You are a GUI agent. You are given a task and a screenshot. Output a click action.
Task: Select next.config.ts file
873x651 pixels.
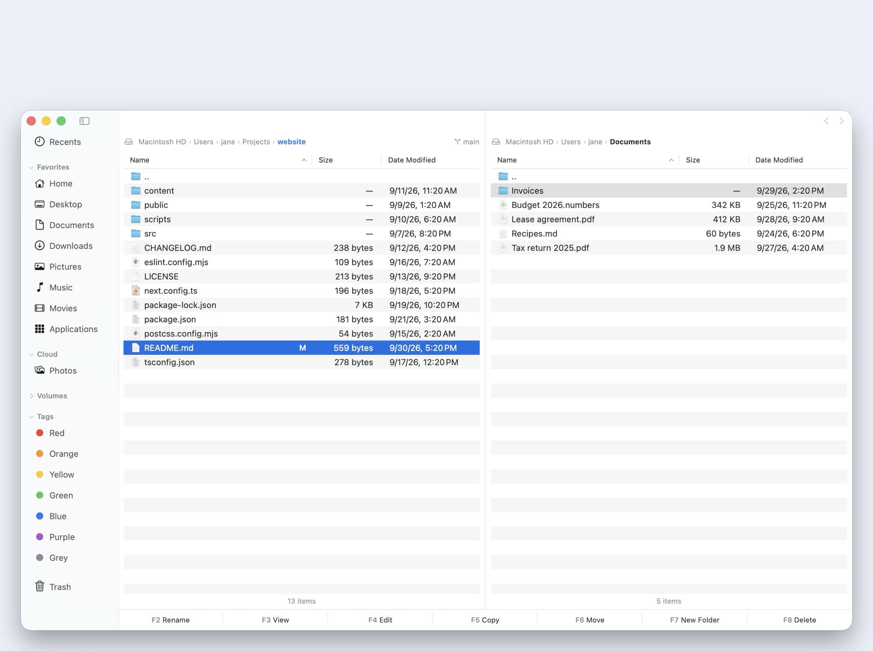[301, 291]
